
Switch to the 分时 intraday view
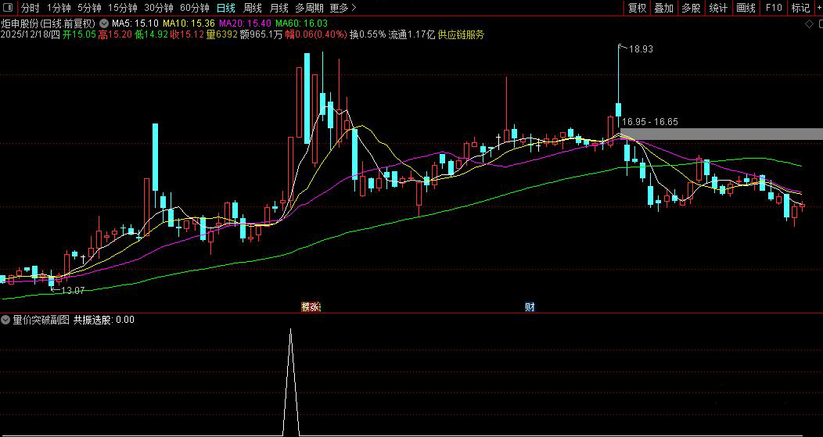(x=30, y=8)
